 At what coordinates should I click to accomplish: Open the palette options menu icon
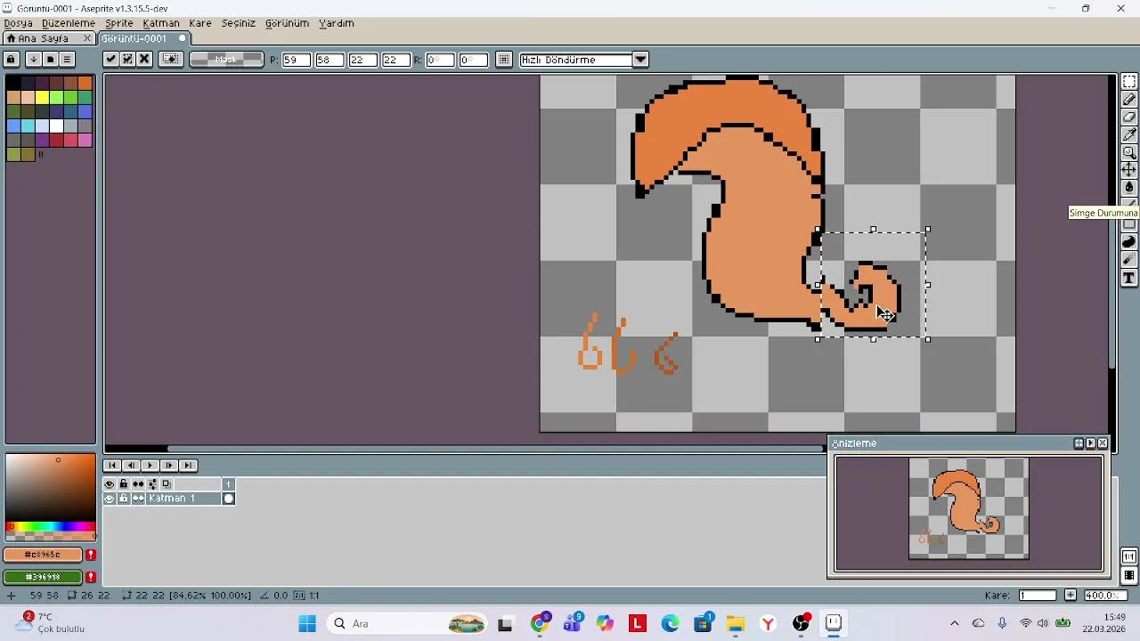67,60
